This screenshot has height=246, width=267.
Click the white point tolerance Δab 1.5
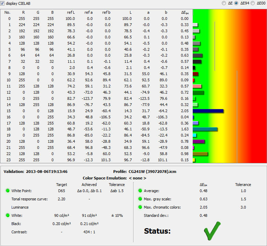(117, 191)
